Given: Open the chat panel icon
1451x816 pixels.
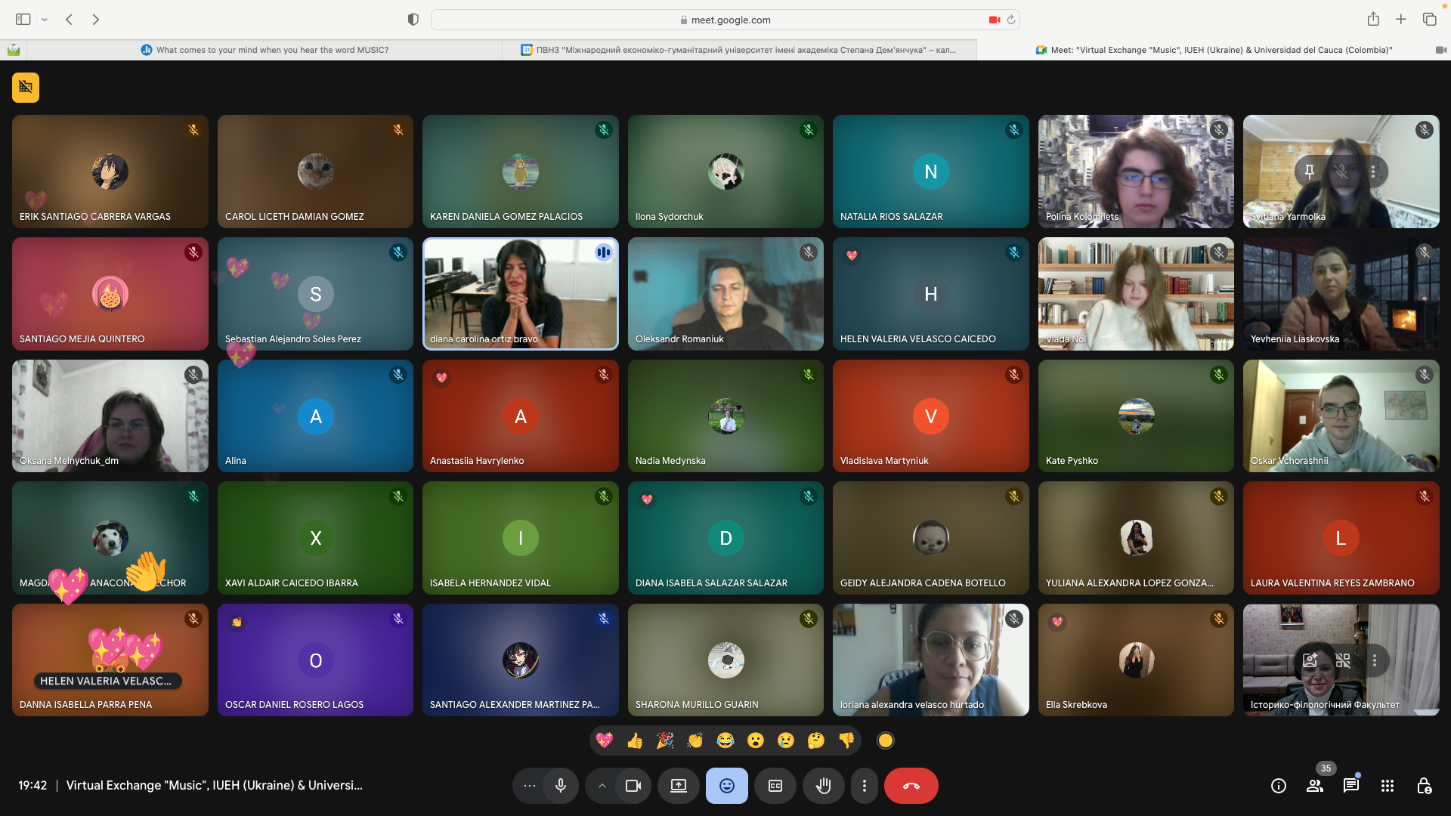Looking at the screenshot, I should click(x=1350, y=786).
